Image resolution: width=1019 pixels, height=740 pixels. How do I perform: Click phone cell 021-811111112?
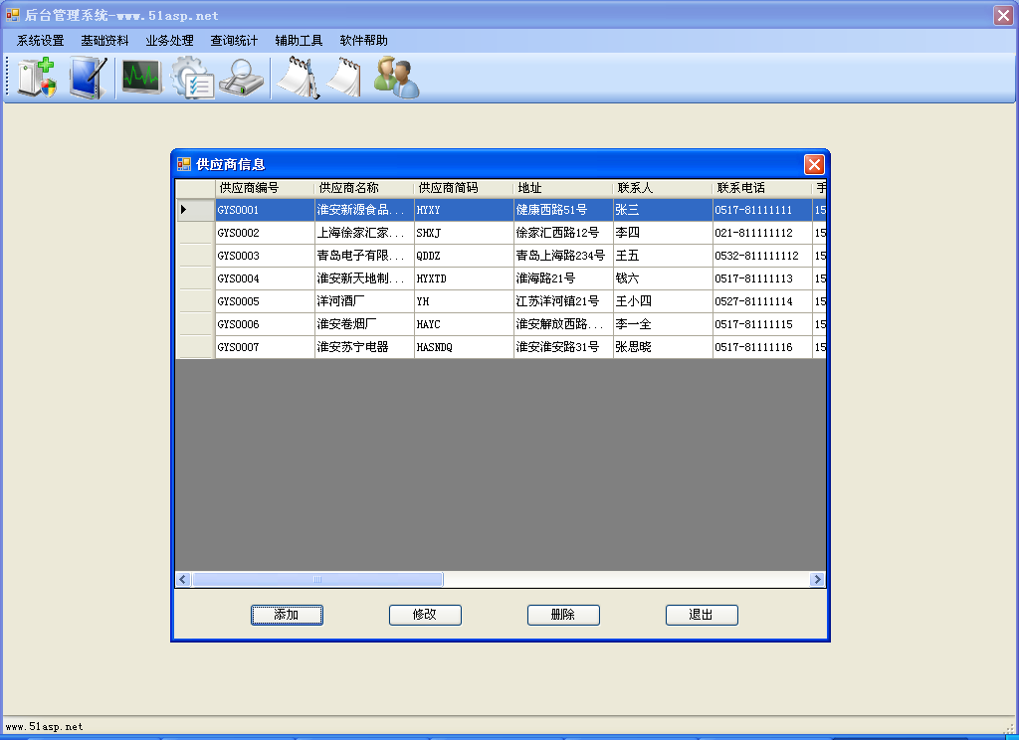762,233
